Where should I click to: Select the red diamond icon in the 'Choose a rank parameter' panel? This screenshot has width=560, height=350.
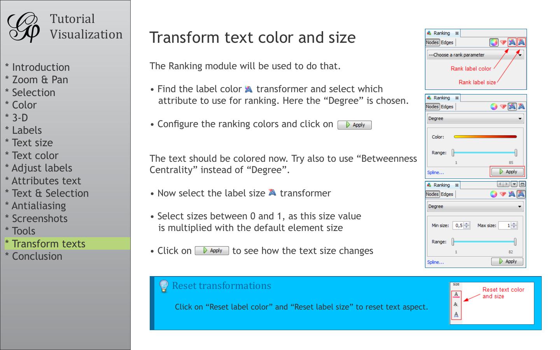tap(503, 42)
